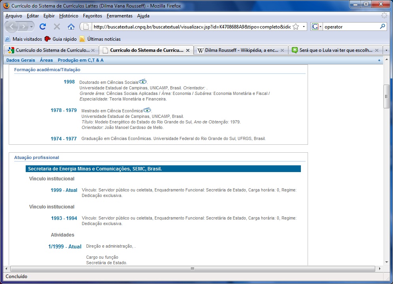Click the eye icon beside Mestrado em Ciência Econômica
Viewport: 393px width, 284px height.
coord(147,110)
